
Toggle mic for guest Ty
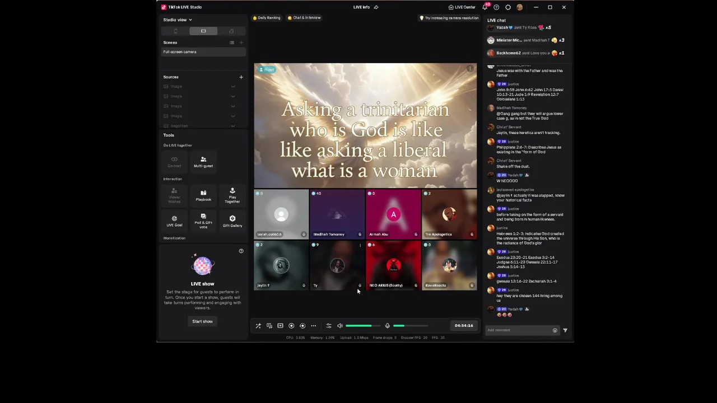(x=360, y=285)
